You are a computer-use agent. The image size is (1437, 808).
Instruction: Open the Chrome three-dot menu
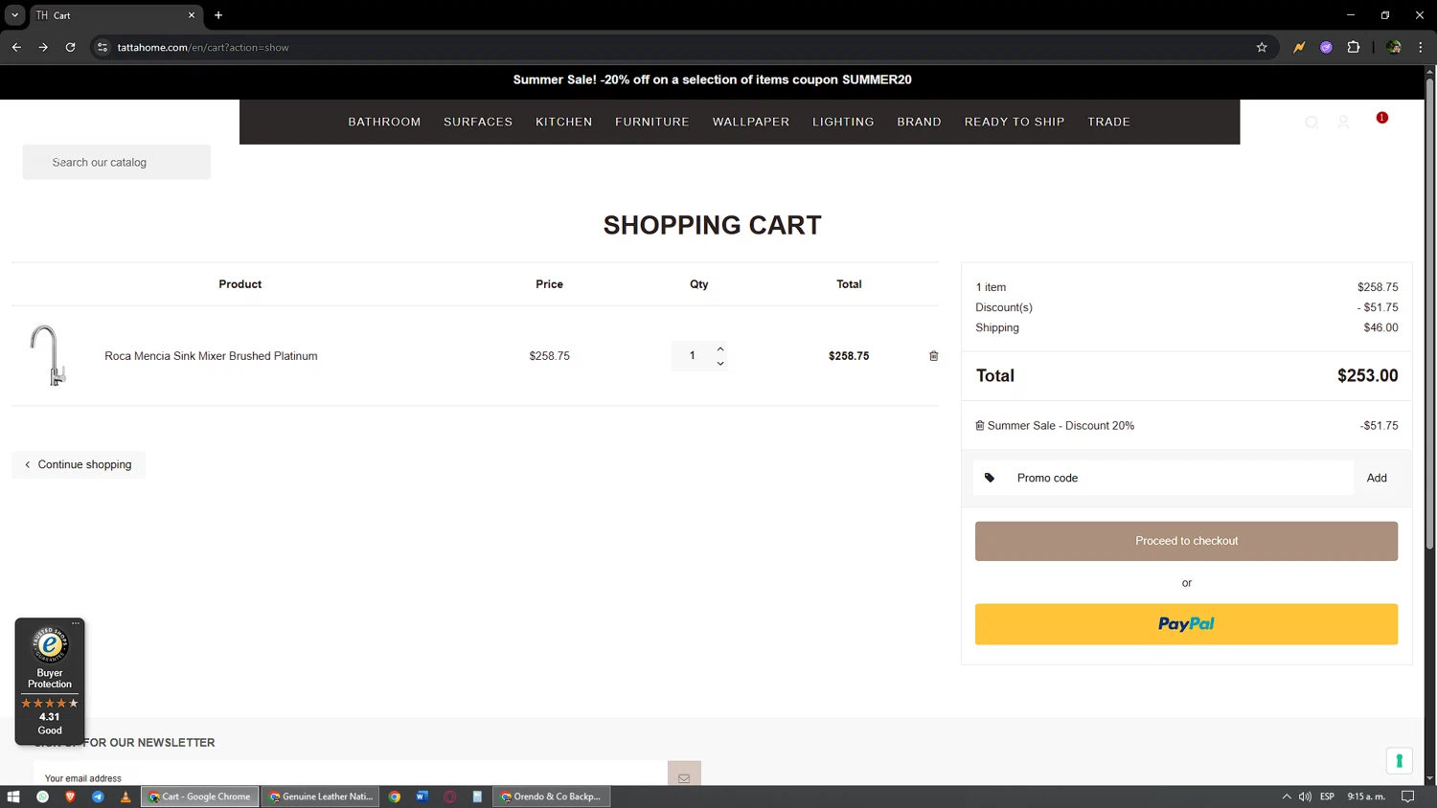click(x=1421, y=47)
